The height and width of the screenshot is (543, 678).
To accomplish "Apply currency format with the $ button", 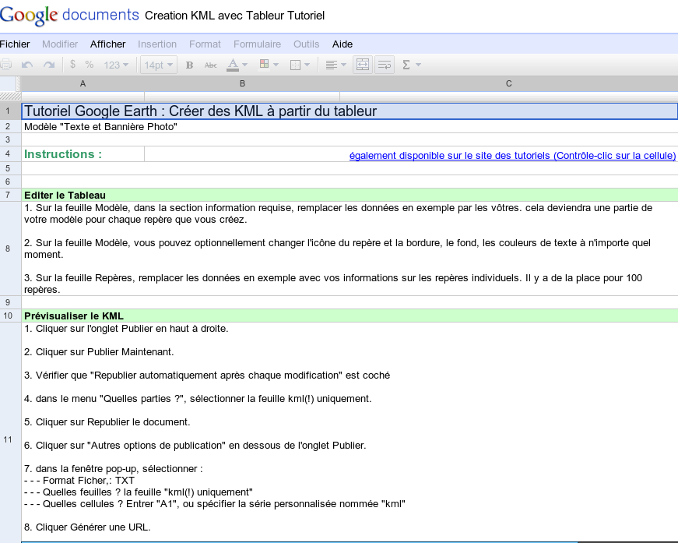I will 72,65.
